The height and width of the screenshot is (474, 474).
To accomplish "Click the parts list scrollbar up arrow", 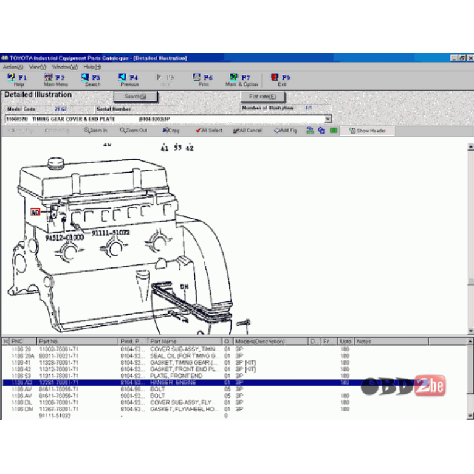I will tap(470, 342).
